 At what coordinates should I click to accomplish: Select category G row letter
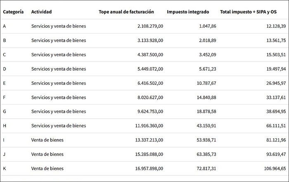5,111
